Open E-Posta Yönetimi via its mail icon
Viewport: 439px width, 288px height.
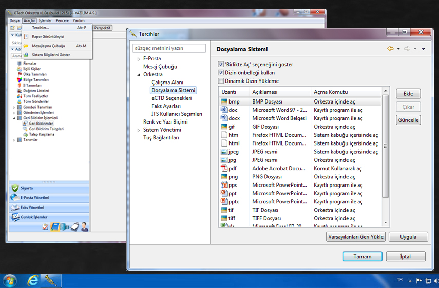coord(14,198)
